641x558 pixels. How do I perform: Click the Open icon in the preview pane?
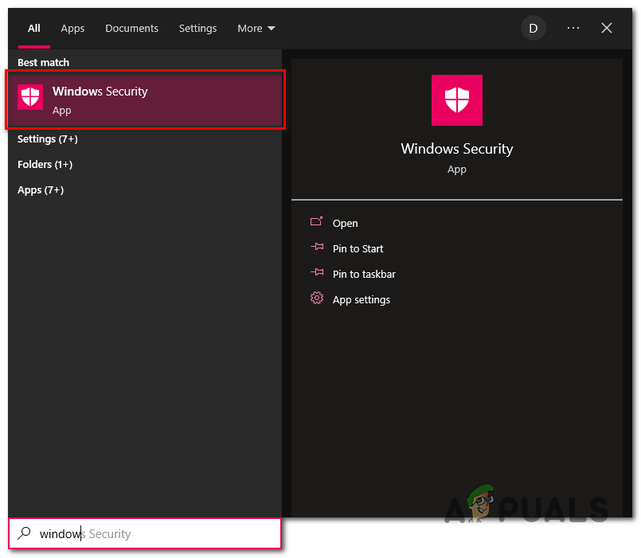316,221
